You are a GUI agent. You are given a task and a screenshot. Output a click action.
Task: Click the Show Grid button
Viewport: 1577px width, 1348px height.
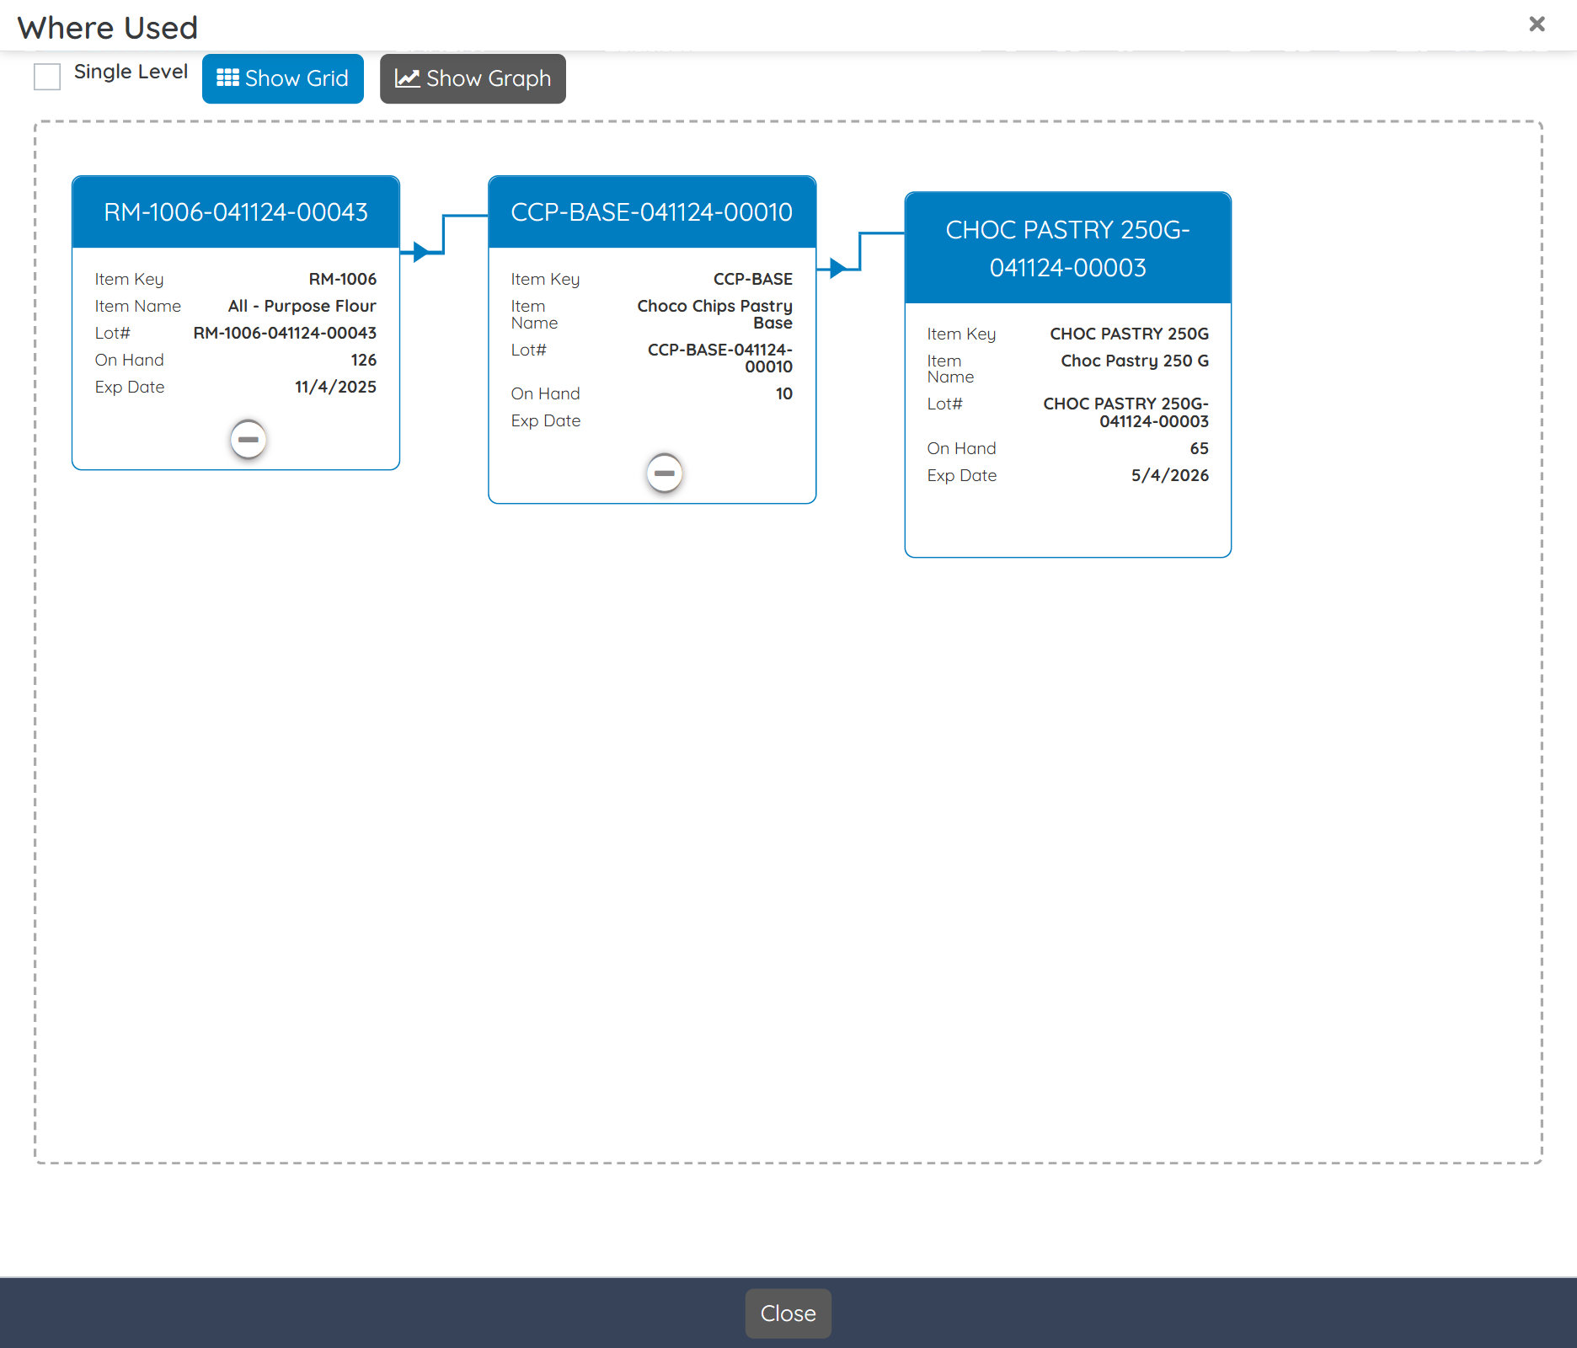tap(283, 78)
